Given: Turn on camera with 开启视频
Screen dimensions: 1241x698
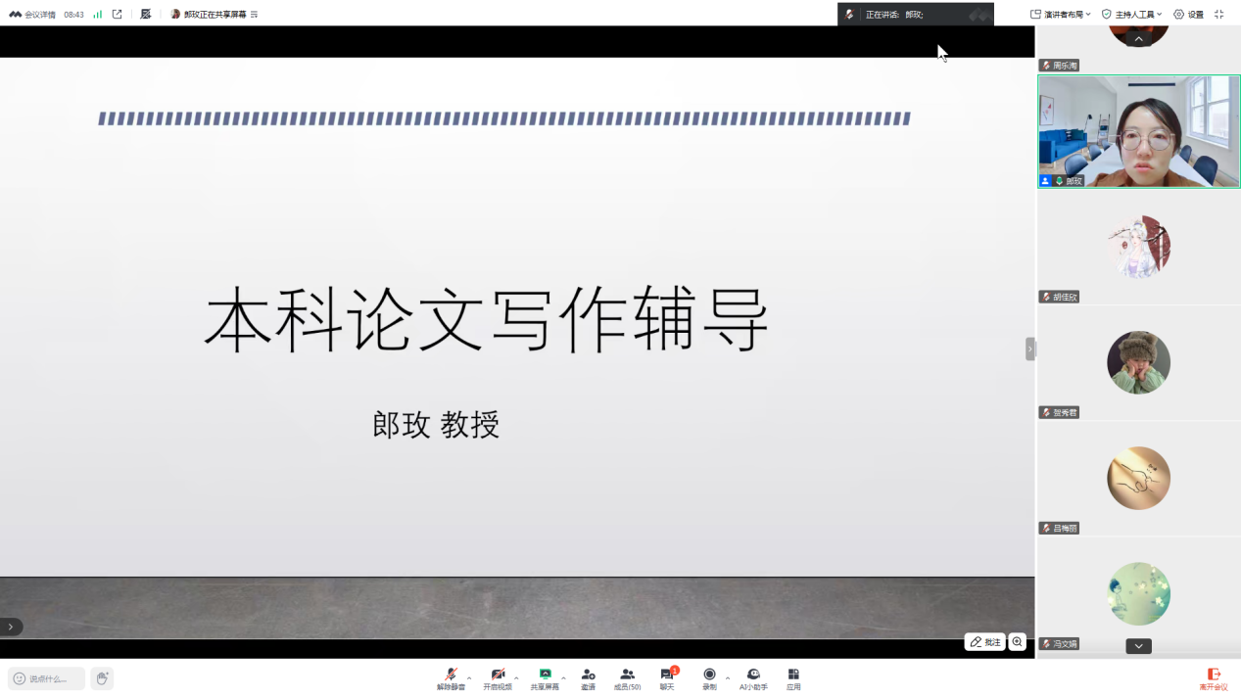Looking at the screenshot, I should (498, 678).
